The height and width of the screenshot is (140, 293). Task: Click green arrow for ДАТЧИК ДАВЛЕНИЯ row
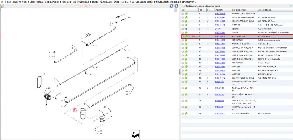pos(186,113)
